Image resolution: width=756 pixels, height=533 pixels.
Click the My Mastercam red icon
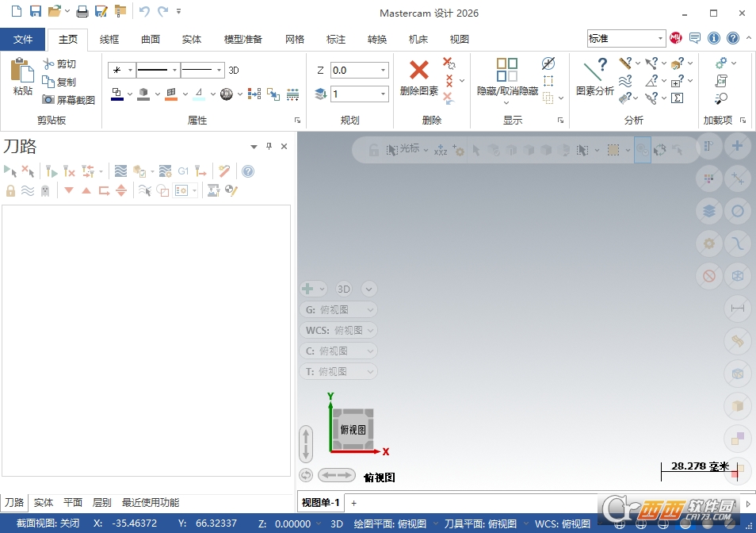pyautogui.click(x=676, y=38)
